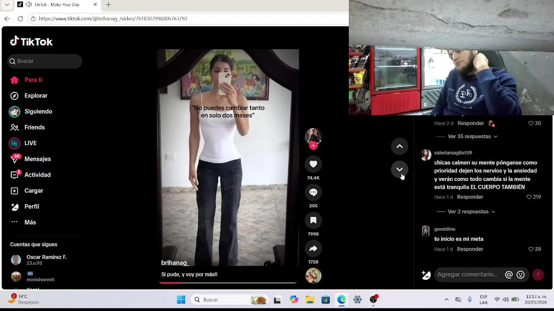Like valeriamagliotti9's comment with 219 likes
Image resolution: width=554 pixels, height=311 pixels.
[x=529, y=197]
